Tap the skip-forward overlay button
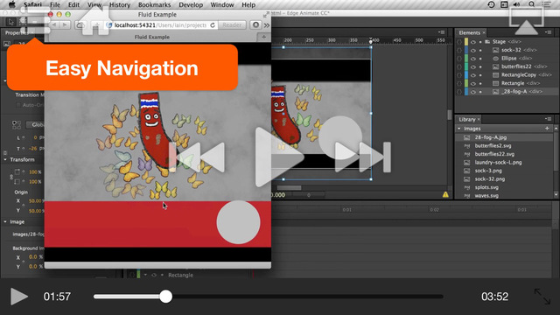Viewport: 560px width, 315px height. point(363,157)
